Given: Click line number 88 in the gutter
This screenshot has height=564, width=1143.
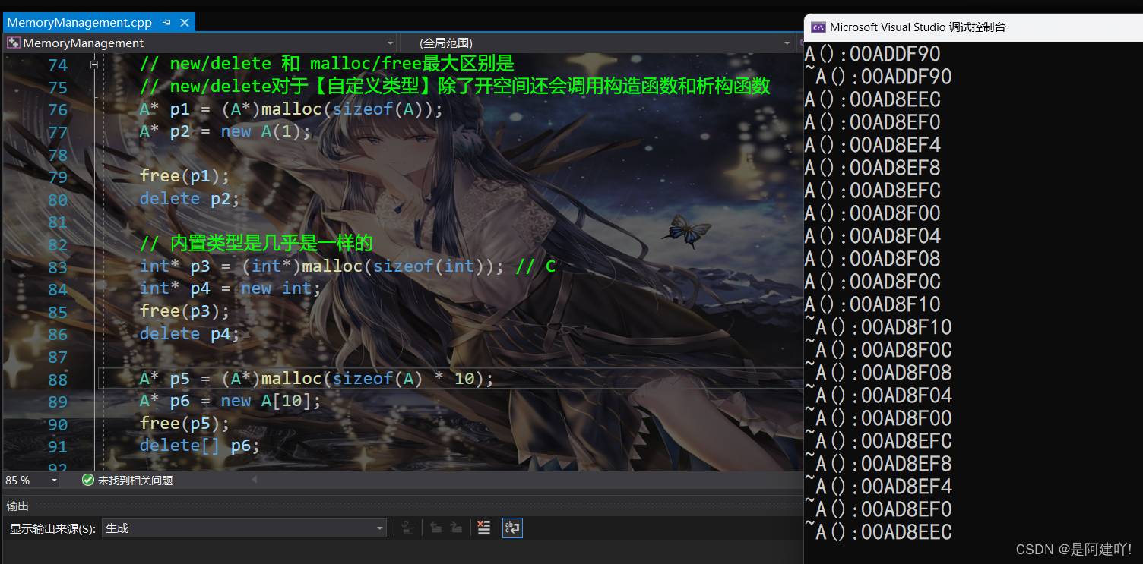Looking at the screenshot, I should [58, 380].
